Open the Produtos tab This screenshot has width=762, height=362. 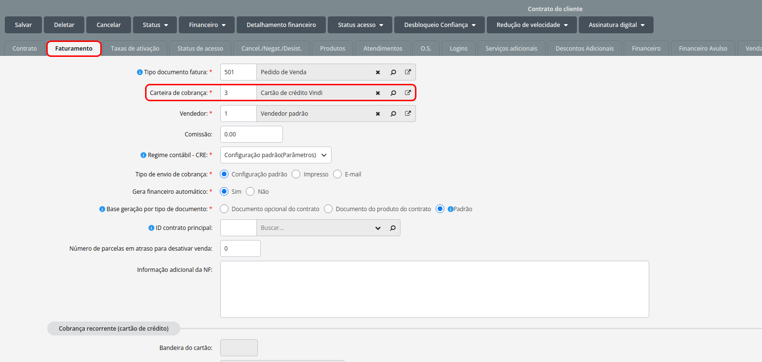(x=333, y=49)
